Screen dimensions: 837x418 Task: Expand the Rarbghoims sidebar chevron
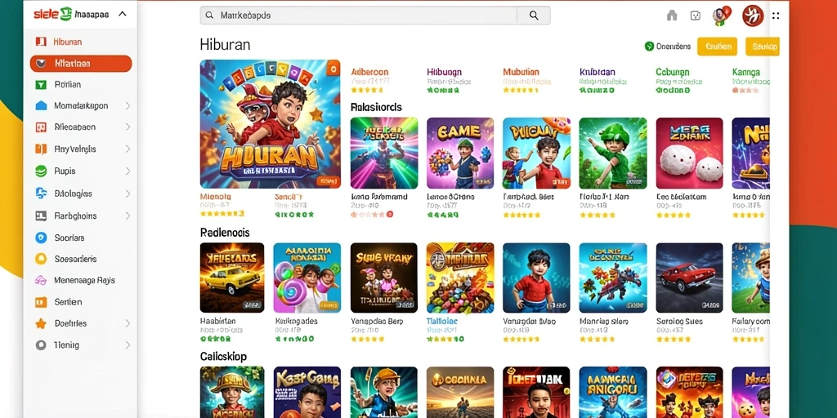[x=128, y=216]
